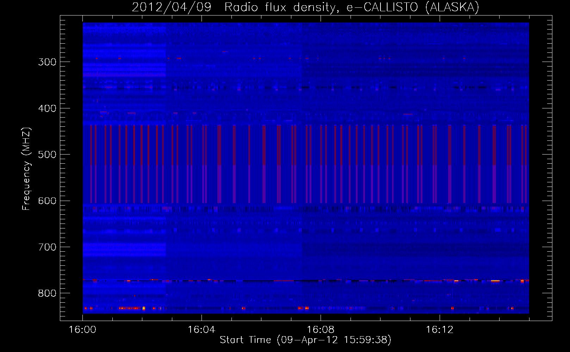Click the 700 frequency tick label
The width and height of the screenshot is (570, 352).
tap(47, 247)
